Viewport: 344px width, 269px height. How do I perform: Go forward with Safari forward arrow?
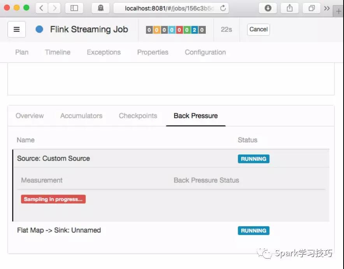(x=54, y=8)
